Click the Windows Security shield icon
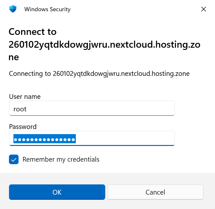This screenshot has height=209, width=215. click(13, 9)
